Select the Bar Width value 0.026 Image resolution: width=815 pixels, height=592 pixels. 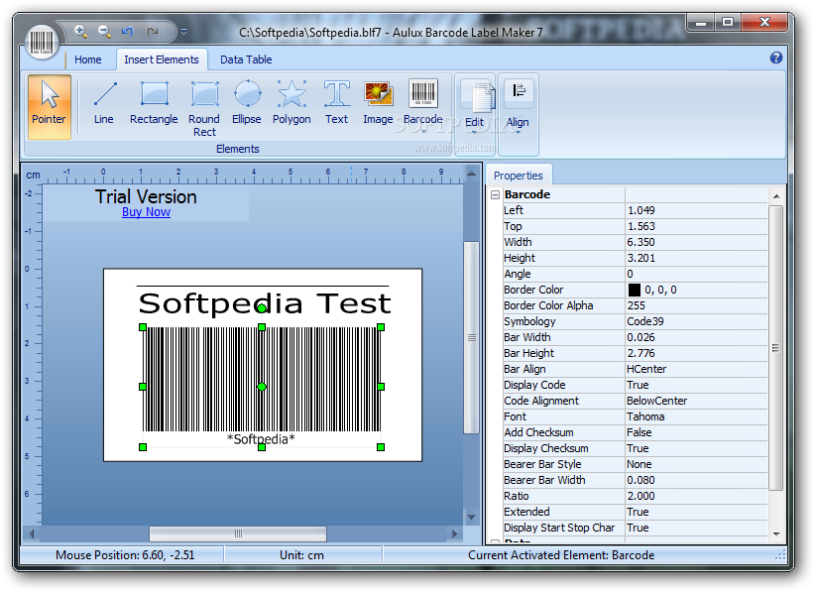pyautogui.click(x=696, y=337)
